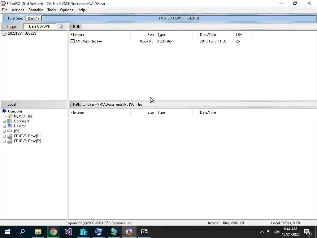Show hidden system tray icons
Screen dimensions: 317x238
click(x=262, y=232)
